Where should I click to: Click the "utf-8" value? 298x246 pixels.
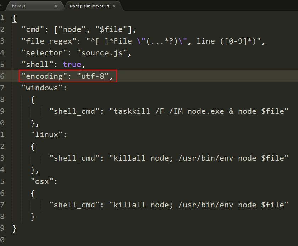[93, 76]
